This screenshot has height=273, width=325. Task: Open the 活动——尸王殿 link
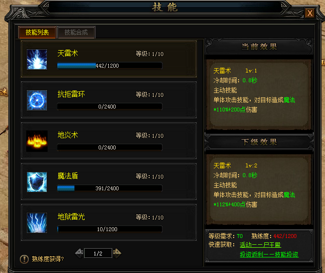[x=260, y=245]
